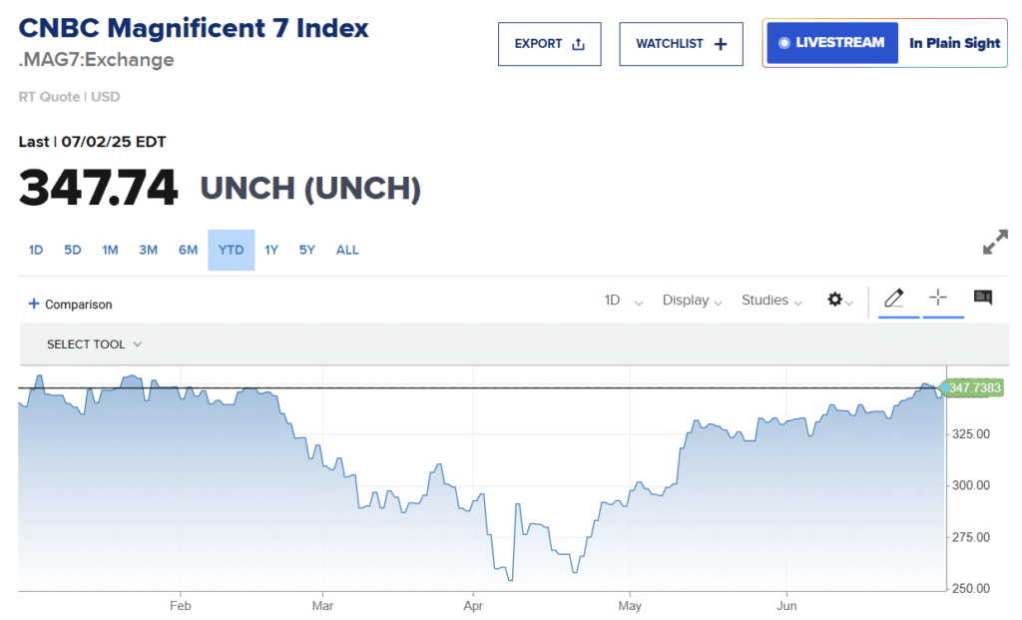The height and width of the screenshot is (620, 1022).
Task: Open the Display dropdown menu
Action: [x=692, y=301]
